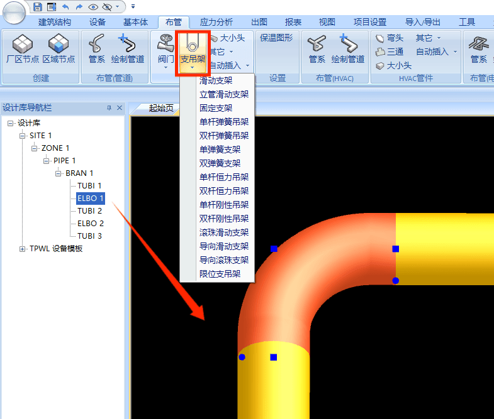Select 绘制管道 in the 布管(HVAC) group
Viewport: 494px width, 419px height.
point(348,49)
